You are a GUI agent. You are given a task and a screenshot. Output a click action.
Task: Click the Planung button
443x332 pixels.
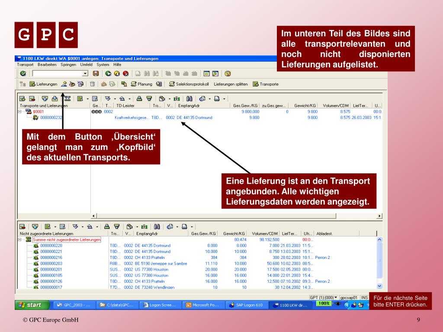pyautogui.click(x=141, y=84)
